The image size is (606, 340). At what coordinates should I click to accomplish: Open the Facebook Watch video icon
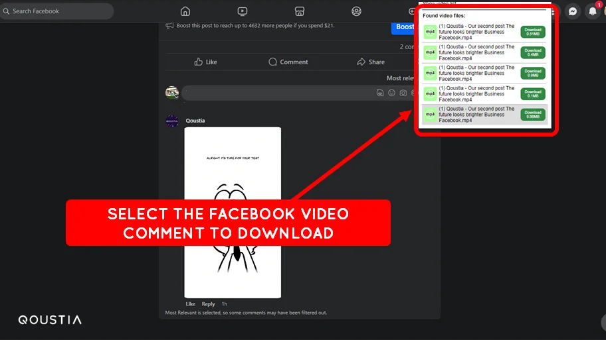coord(243,11)
